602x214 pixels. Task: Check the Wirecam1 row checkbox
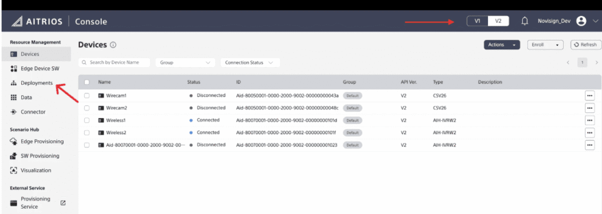point(87,96)
